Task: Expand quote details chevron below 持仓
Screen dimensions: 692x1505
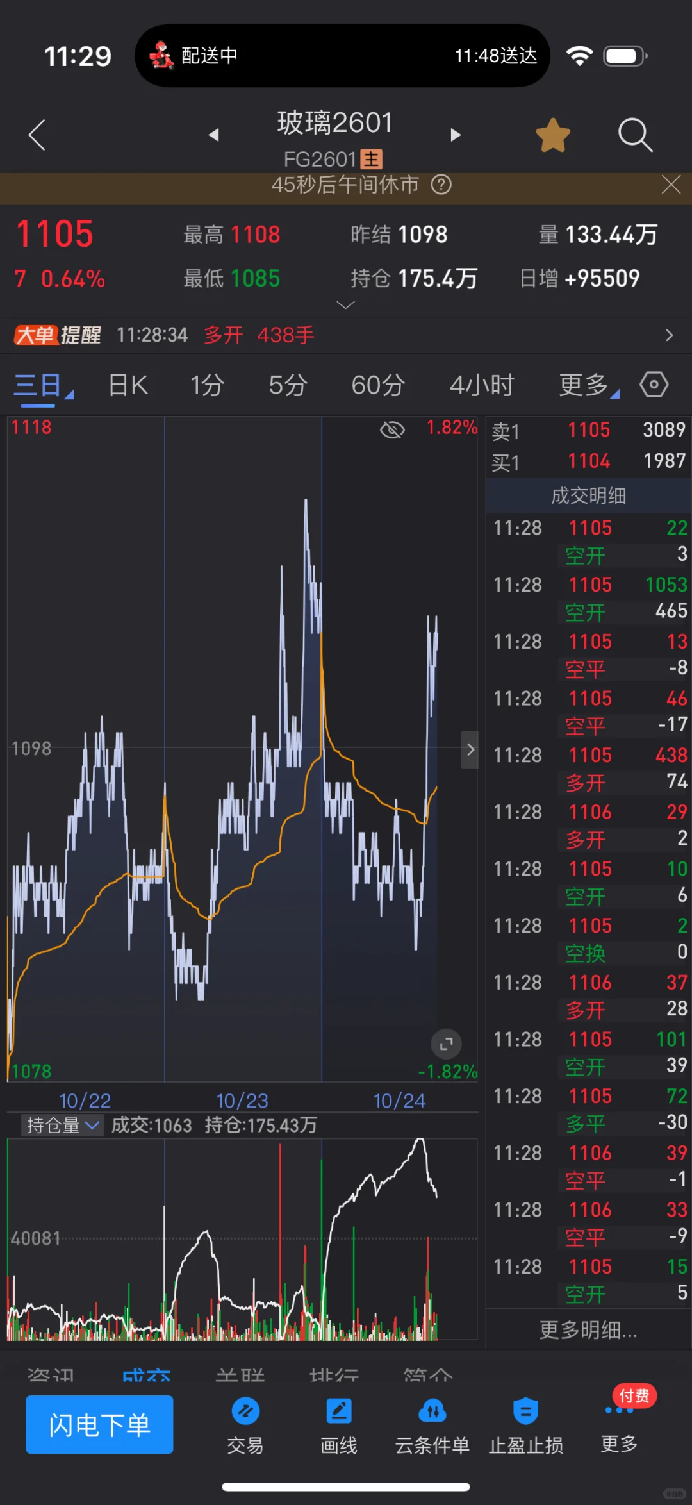Action: 345,305
